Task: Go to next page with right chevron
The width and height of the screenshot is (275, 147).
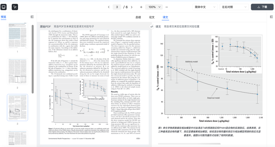Action: [132, 7]
